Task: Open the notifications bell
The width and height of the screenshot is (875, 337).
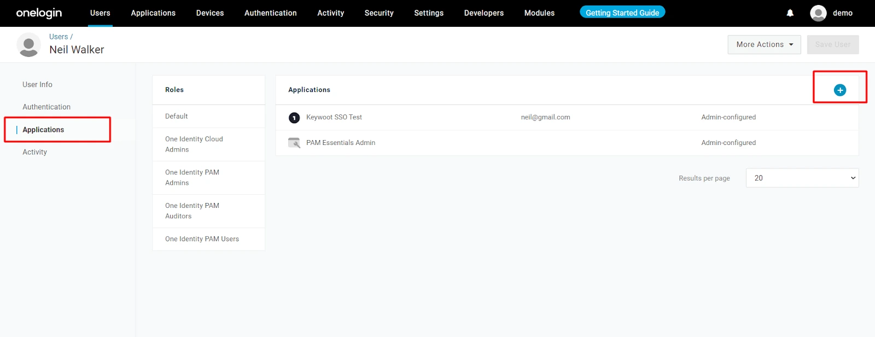Action: [x=790, y=13]
